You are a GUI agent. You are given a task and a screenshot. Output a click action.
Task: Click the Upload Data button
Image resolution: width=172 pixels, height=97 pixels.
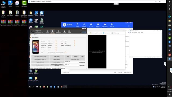82,65
